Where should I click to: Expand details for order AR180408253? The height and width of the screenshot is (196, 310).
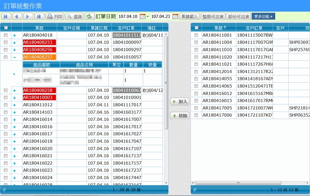[x=14, y=43]
